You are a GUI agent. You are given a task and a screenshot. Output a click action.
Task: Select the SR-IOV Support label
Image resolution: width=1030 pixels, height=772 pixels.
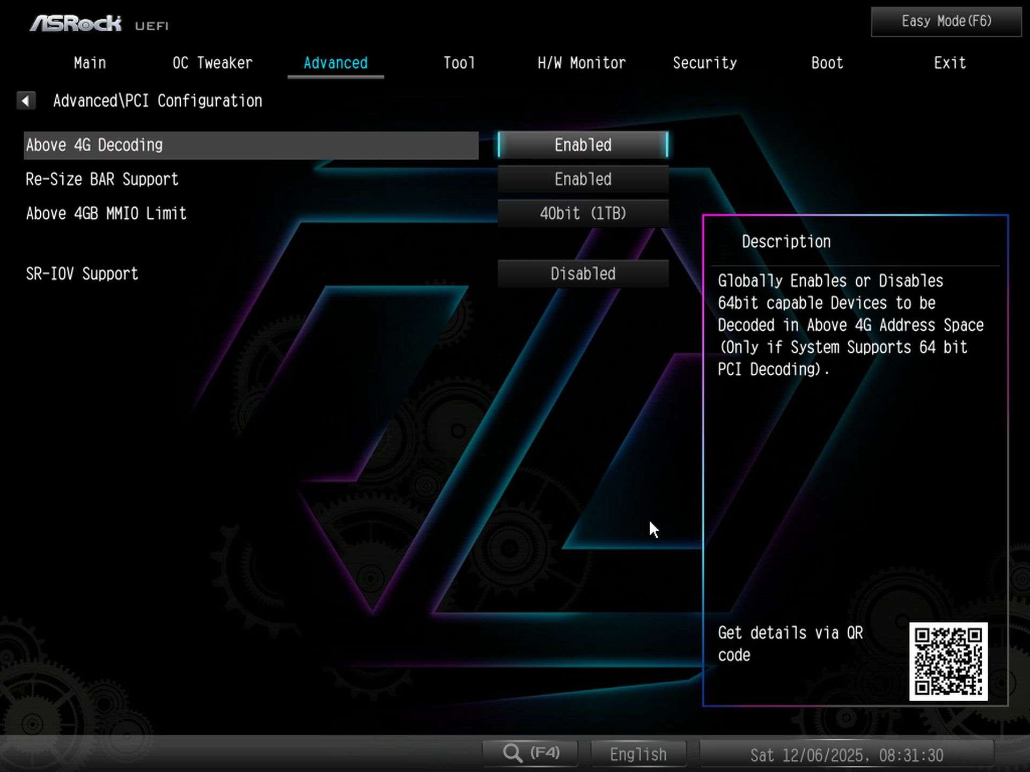click(82, 274)
